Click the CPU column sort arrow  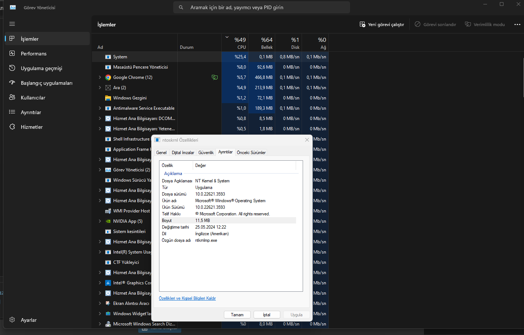(x=227, y=37)
